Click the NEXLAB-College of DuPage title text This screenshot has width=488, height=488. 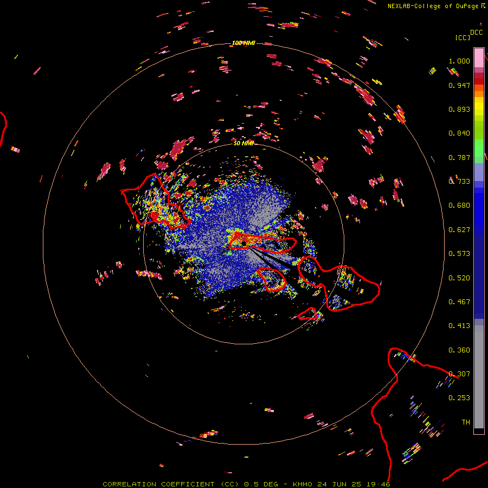tap(433, 6)
